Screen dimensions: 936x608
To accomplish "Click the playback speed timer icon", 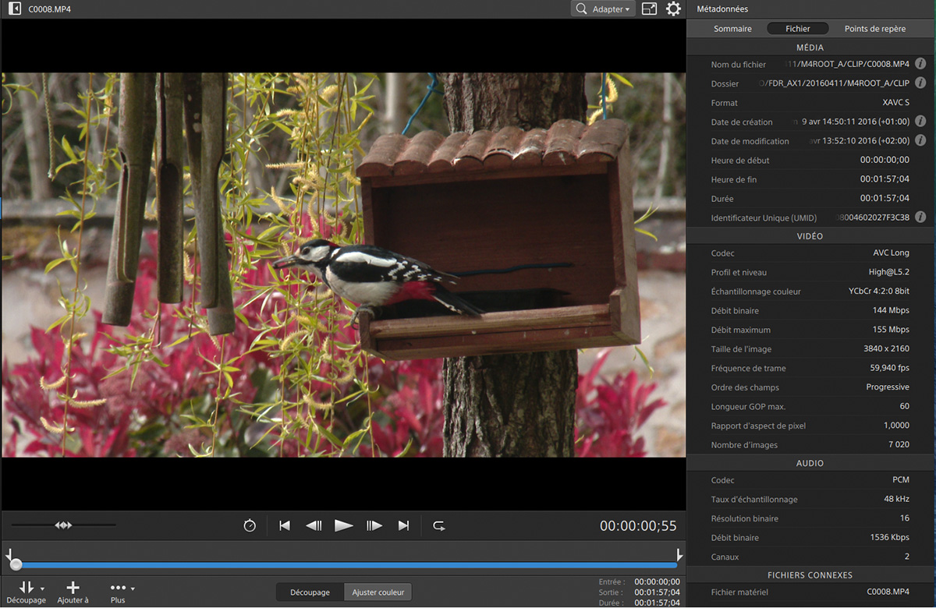I will [250, 526].
